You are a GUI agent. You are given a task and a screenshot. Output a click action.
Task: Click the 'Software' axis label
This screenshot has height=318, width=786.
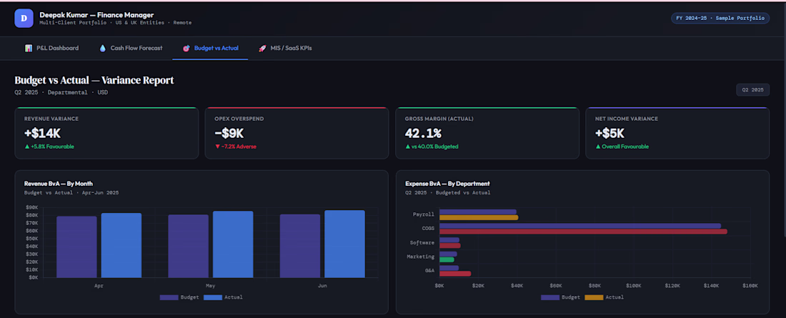tap(422, 242)
